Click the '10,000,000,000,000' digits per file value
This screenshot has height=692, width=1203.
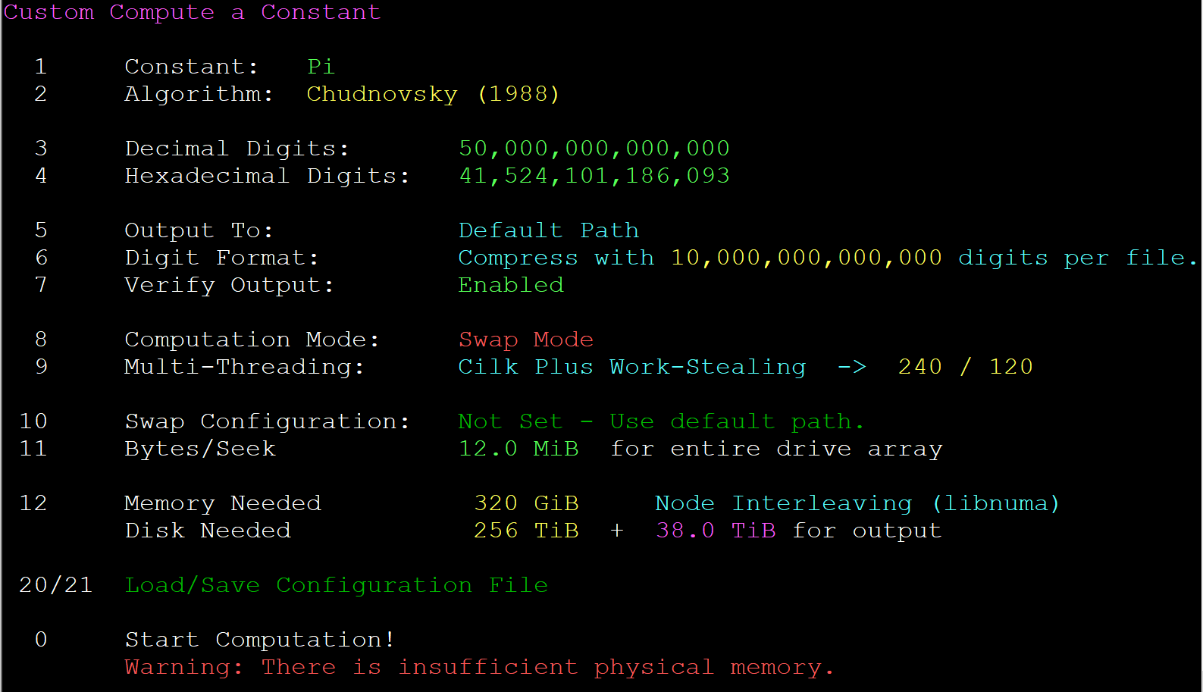pyautogui.click(x=807, y=258)
